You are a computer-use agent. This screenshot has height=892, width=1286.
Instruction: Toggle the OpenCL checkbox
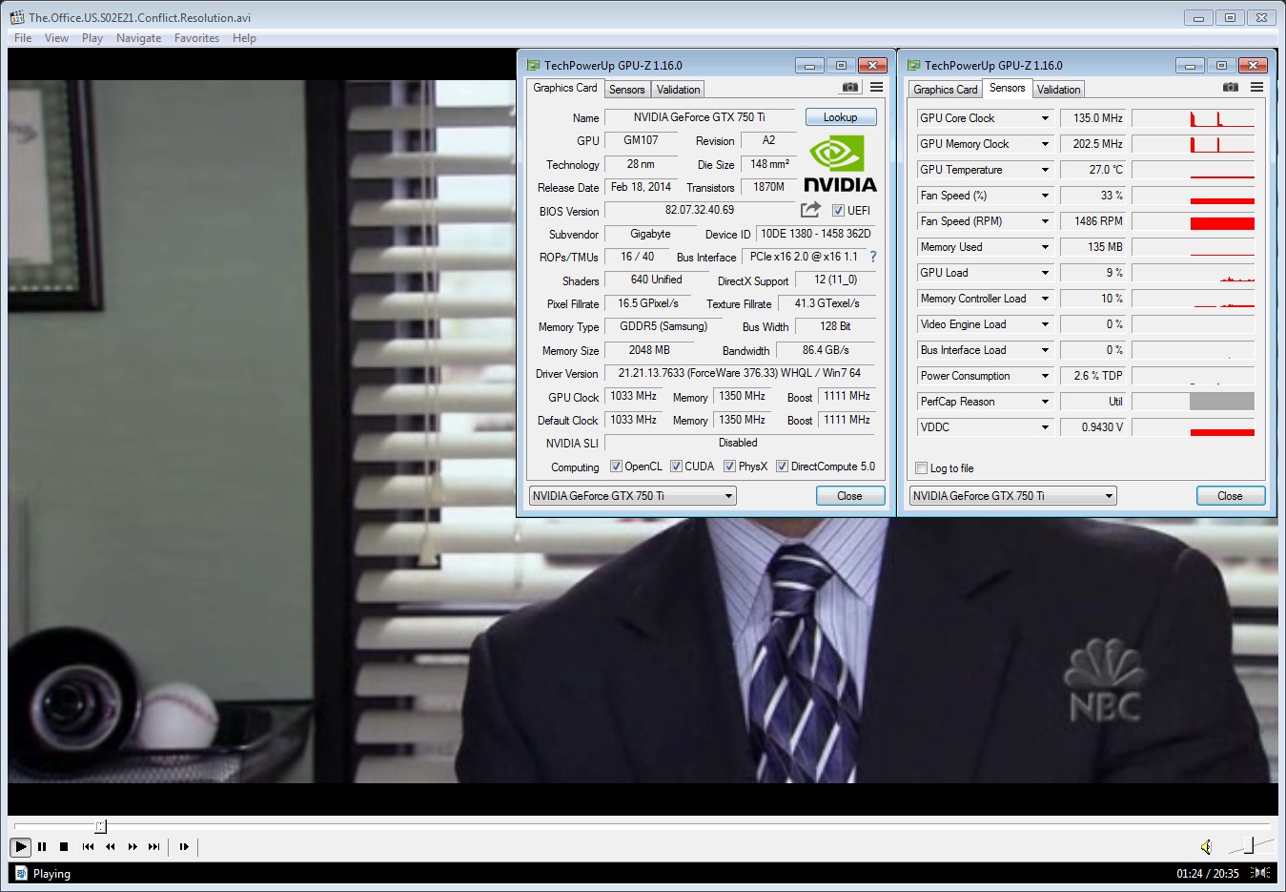tap(616, 467)
